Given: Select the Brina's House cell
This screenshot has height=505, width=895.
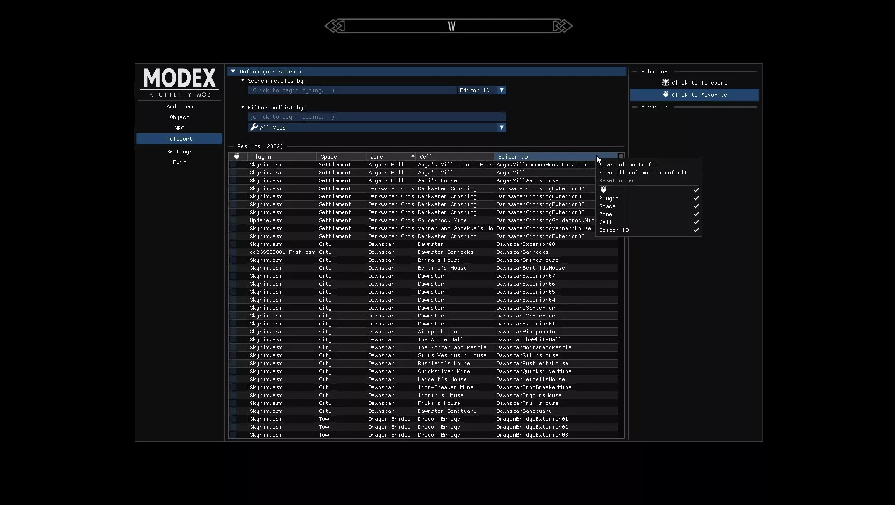Looking at the screenshot, I should pos(439,260).
